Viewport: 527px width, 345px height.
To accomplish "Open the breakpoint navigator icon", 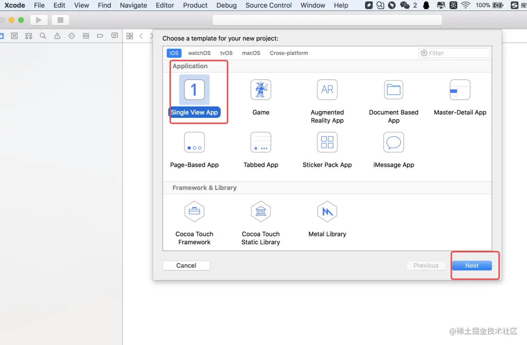I will pyautogui.click(x=100, y=36).
